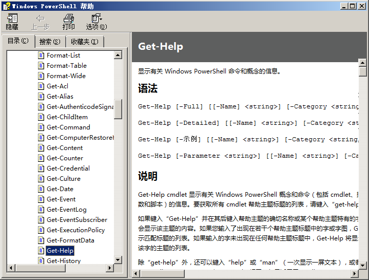Image resolution: width=369 pixels, height=280 pixels.
Task: Open the Get-EventLog topic
Action: (67, 209)
